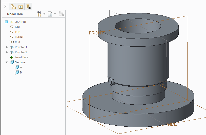Select the SIDE datum plane in tree
This screenshot has height=135, width=206.
tap(17, 27)
